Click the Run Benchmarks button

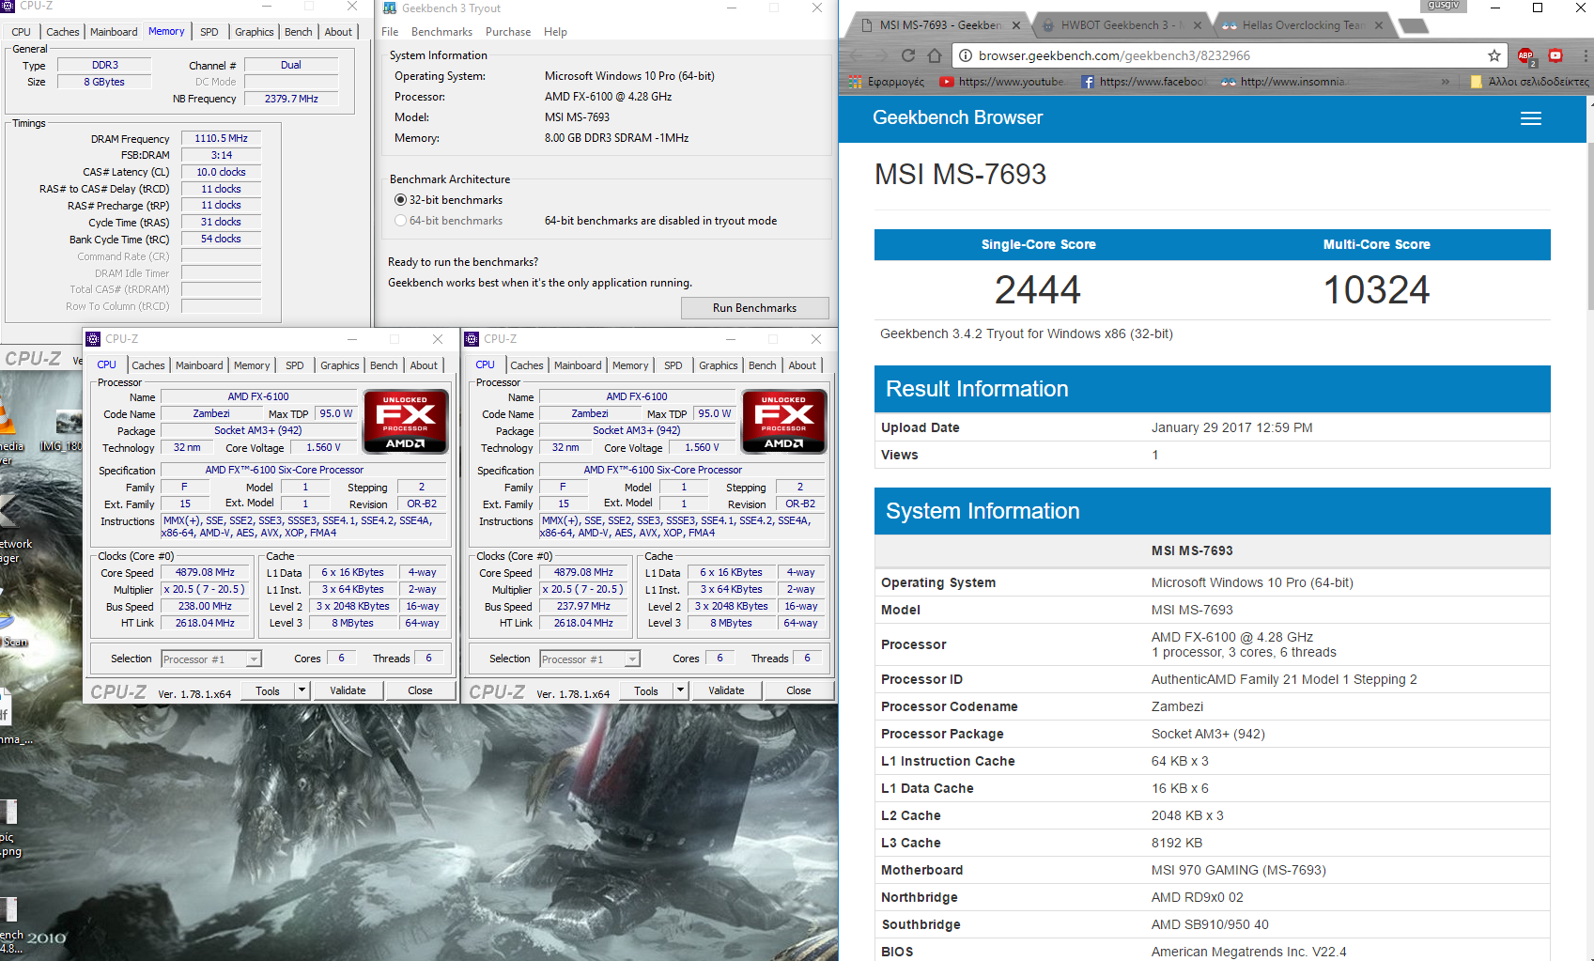(754, 308)
